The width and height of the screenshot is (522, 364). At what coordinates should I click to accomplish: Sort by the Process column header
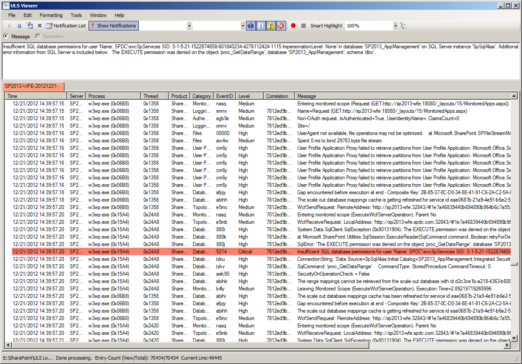coord(113,96)
